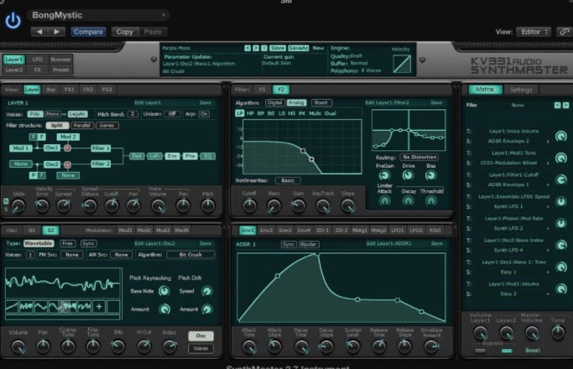Screen dimensions: 573x369
Task: Switch to the Env2 tab
Action: (267, 230)
